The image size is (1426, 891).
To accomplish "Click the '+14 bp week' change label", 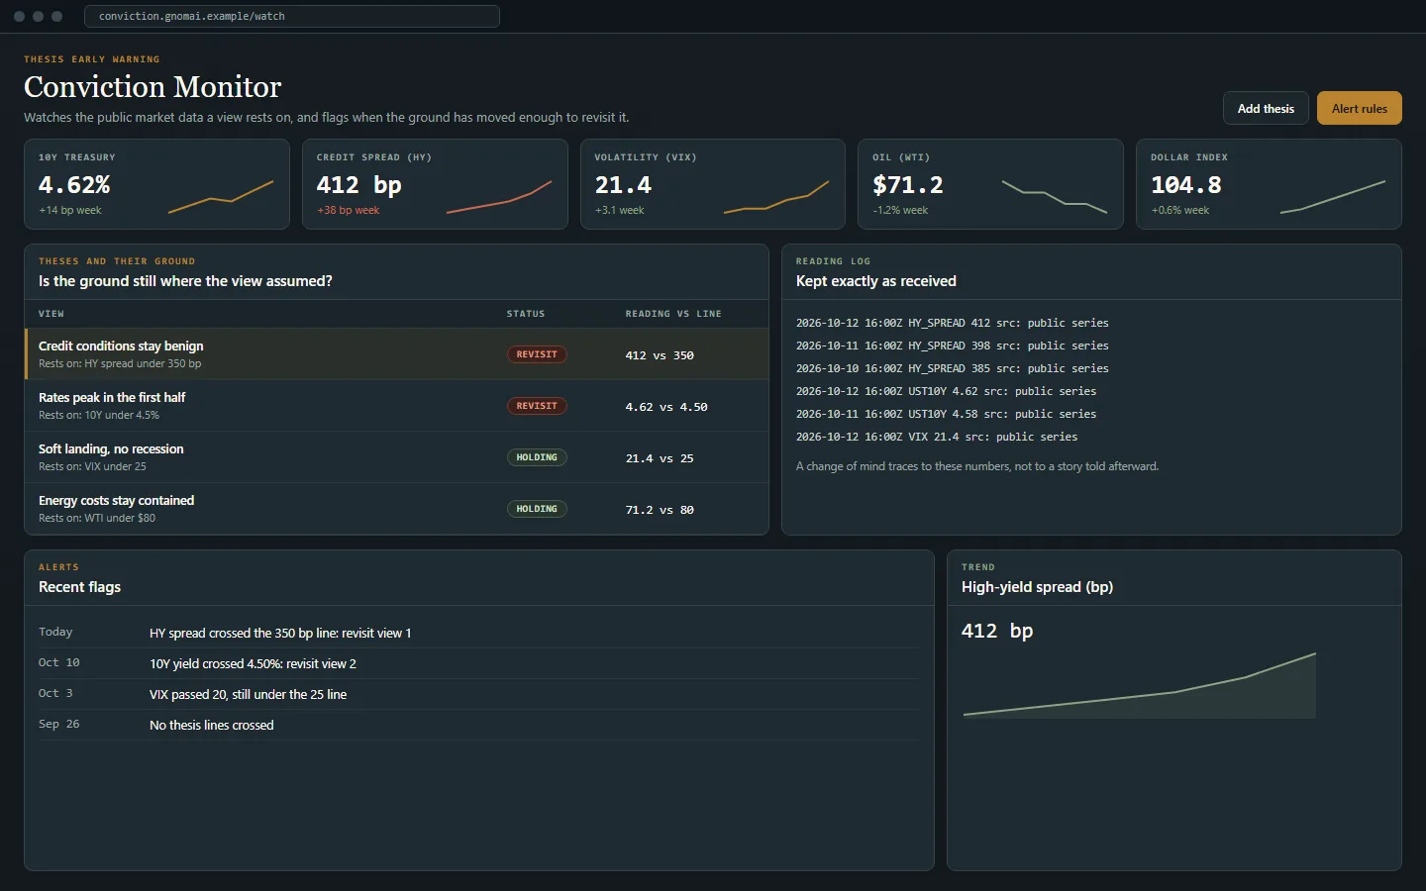I will pos(70,210).
